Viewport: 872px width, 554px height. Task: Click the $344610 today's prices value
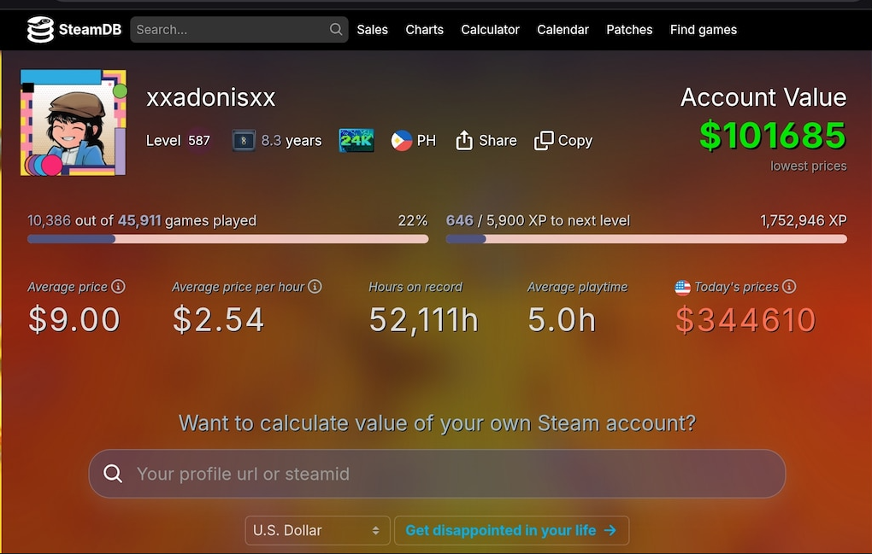(745, 320)
